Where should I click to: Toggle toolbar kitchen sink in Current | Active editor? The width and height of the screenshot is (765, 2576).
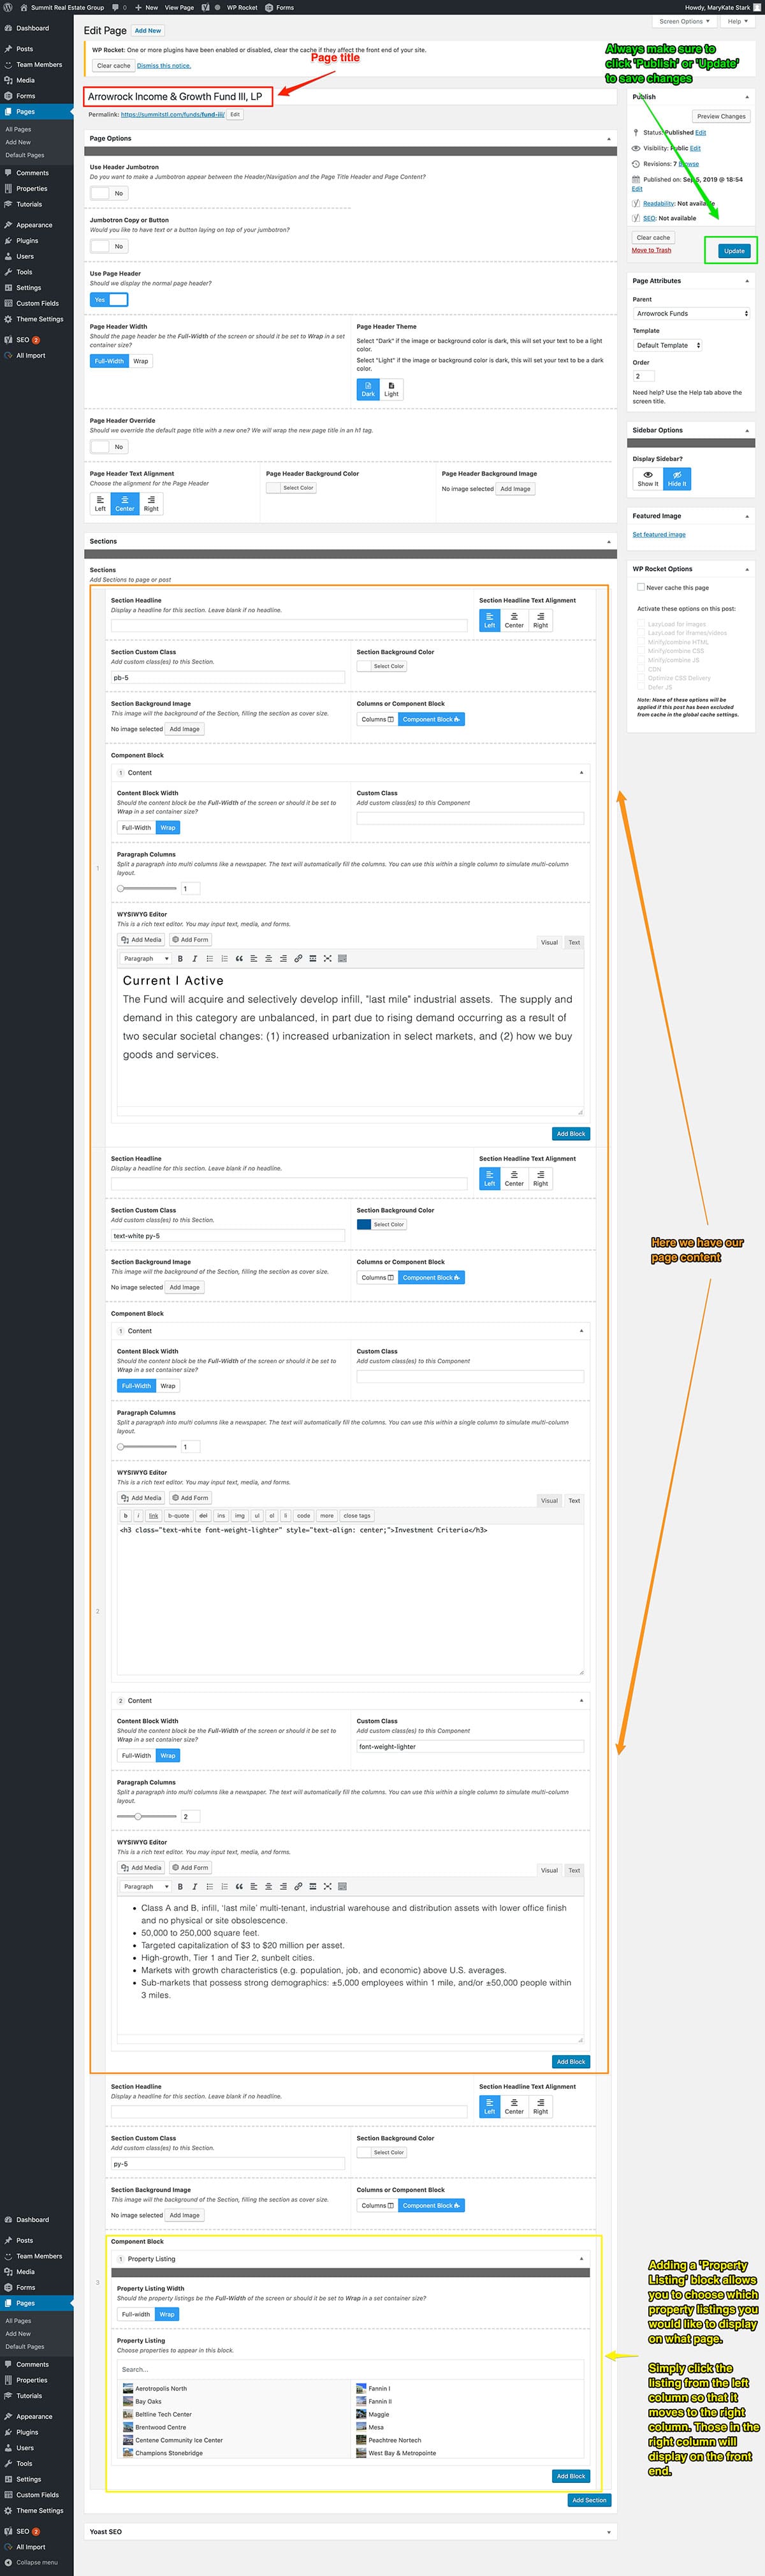pyautogui.click(x=342, y=958)
